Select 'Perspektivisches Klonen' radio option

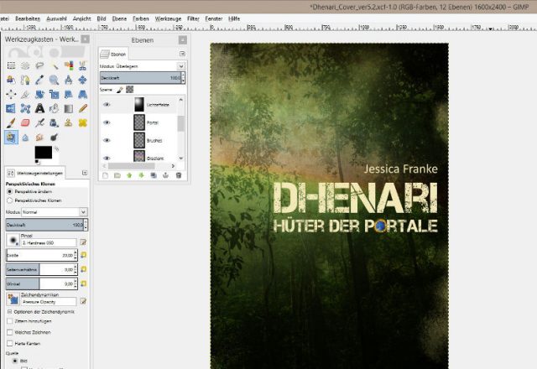9,200
